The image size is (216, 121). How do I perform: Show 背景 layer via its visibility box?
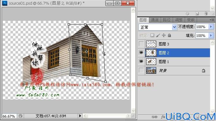141,70
